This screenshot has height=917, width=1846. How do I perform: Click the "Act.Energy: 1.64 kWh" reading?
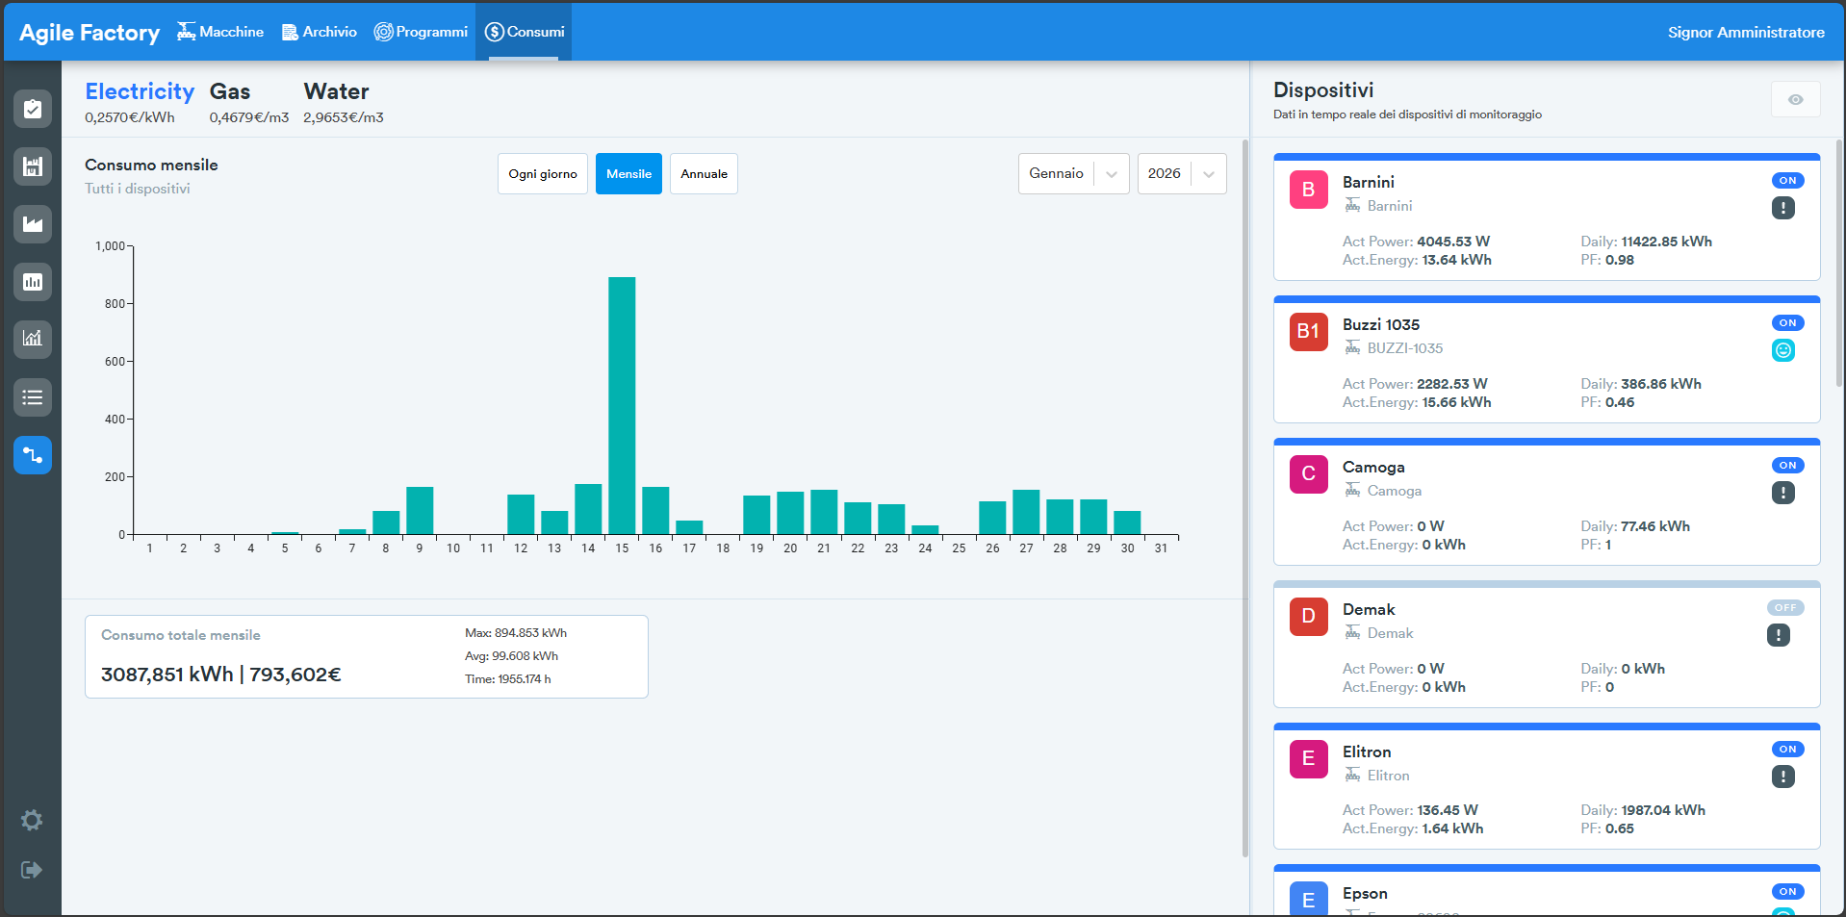tap(1413, 828)
